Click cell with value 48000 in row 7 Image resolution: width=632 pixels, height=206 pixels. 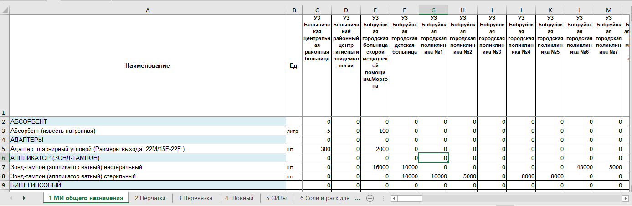tap(580, 167)
